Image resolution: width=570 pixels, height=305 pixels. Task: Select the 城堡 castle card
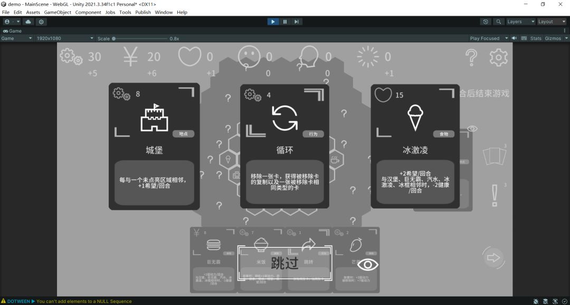[154, 146]
